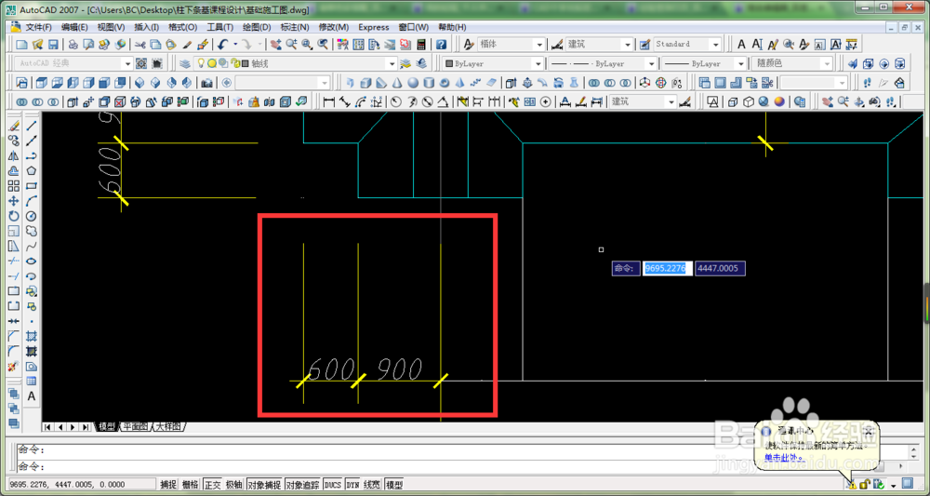This screenshot has width=930, height=496.
Task: Toggle 极轴 polar tracking in status bar
Action: click(x=234, y=485)
